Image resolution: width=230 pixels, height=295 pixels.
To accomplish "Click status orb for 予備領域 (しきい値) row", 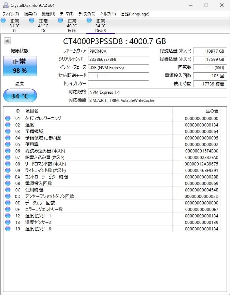I will point(8,138).
